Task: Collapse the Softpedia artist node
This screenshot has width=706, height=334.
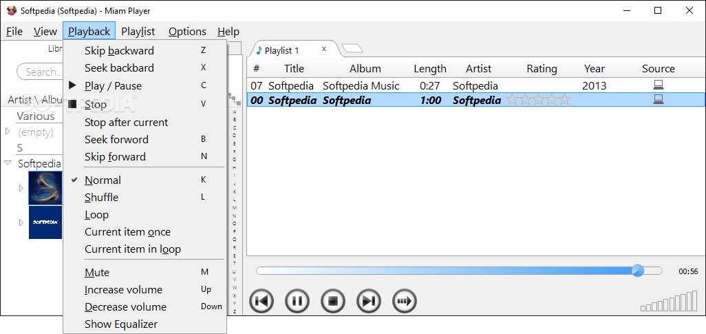Action: [x=8, y=163]
